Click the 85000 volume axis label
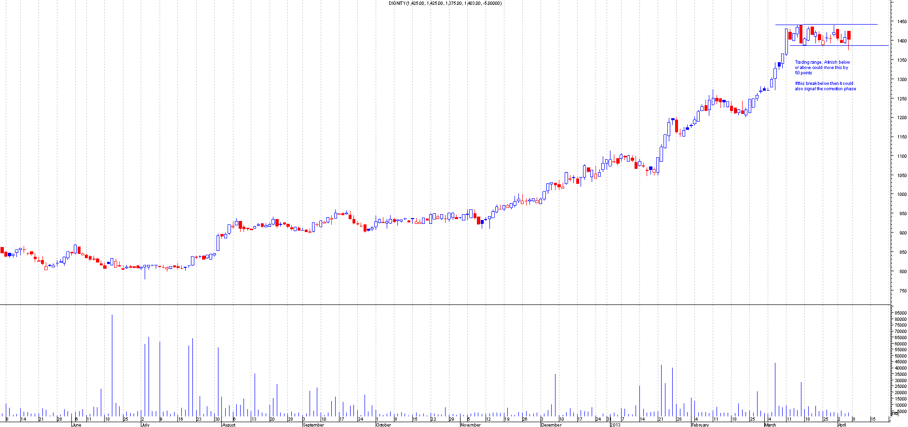This screenshot has width=908, height=427. (900, 313)
